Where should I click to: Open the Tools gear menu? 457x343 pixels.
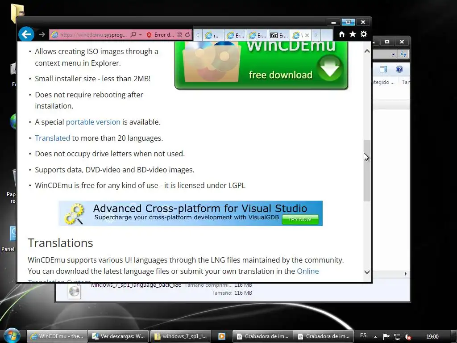tap(364, 34)
